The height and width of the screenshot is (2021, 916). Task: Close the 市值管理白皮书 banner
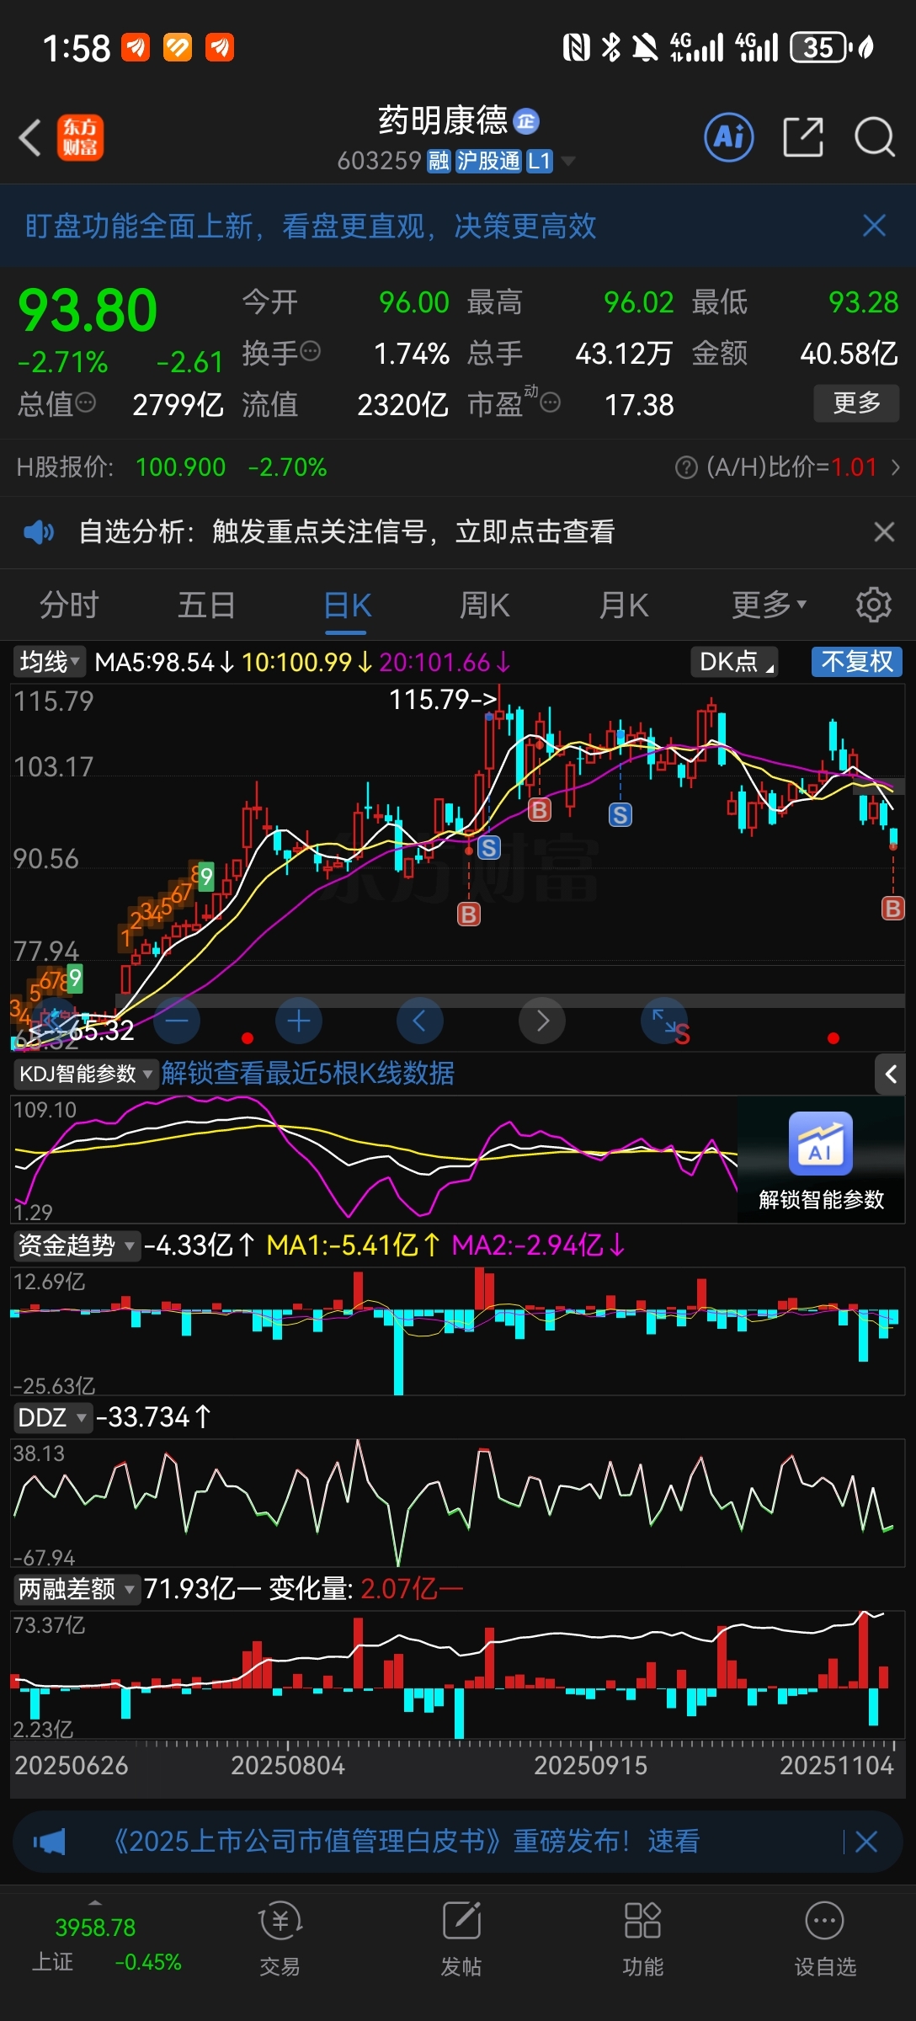pyautogui.click(x=866, y=1842)
